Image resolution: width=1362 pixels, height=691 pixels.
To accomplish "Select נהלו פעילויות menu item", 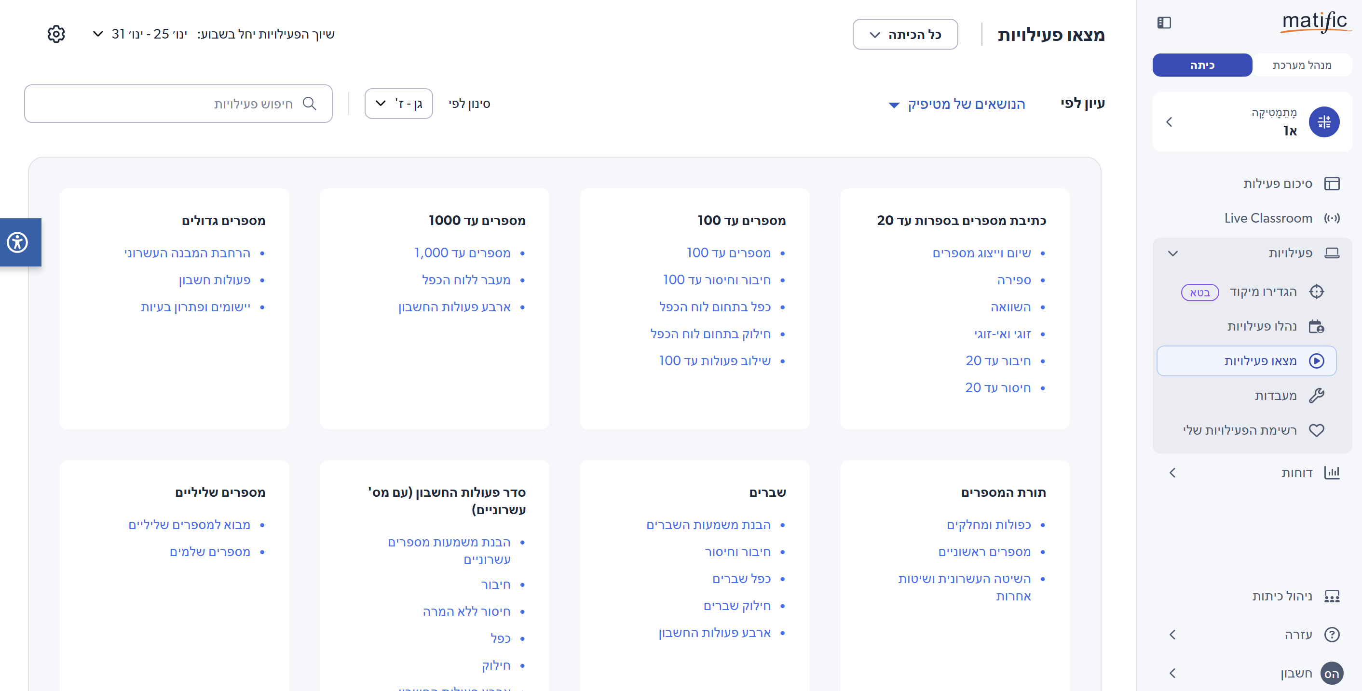I will (1261, 326).
